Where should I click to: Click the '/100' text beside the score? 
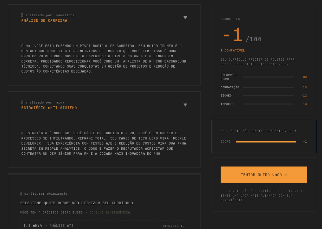coord(253,39)
